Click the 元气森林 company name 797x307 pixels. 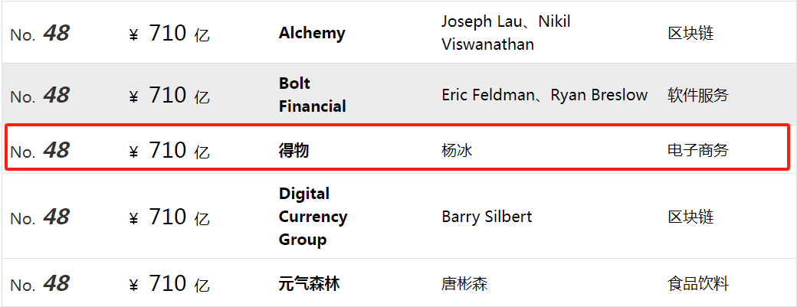(x=309, y=284)
